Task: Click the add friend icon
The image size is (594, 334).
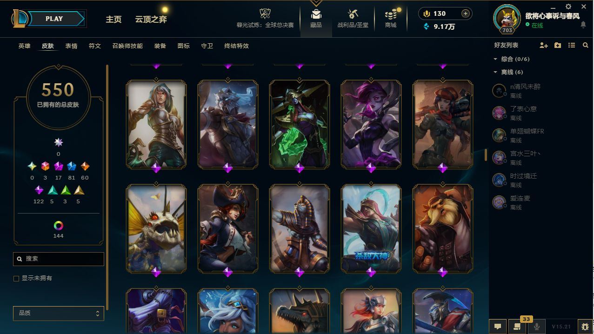Action: 543,45
